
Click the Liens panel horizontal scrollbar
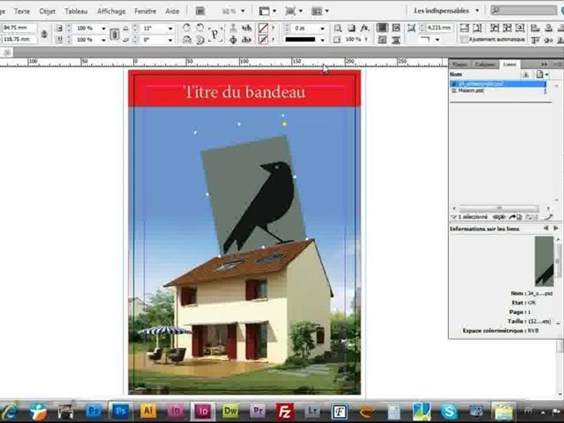pos(501,209)
